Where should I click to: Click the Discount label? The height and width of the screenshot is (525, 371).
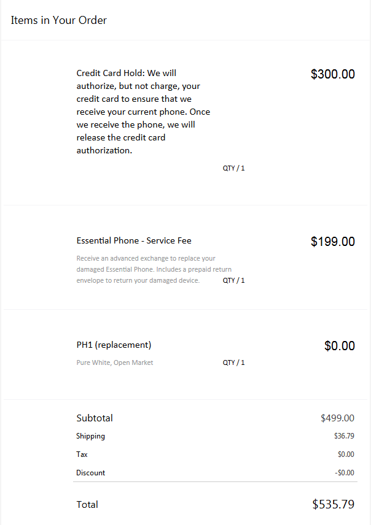tap(90, 473)
